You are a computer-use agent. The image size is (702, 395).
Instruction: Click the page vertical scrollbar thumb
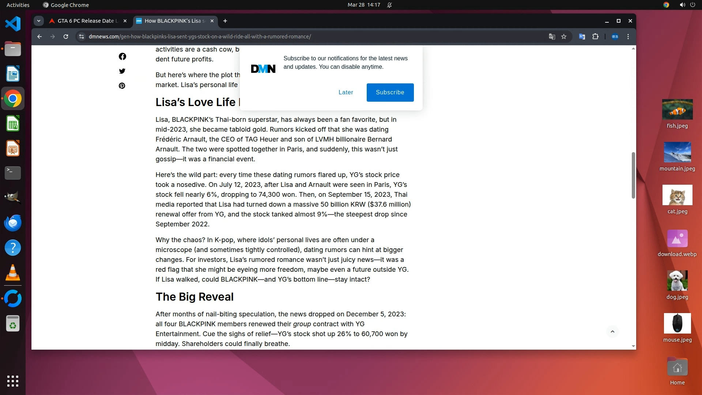[x=633, y=176]
